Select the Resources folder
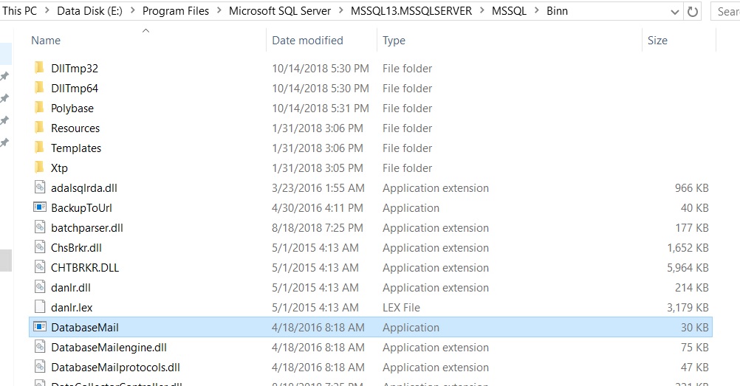This screenshot has height=386, width=740. point(75,128)
